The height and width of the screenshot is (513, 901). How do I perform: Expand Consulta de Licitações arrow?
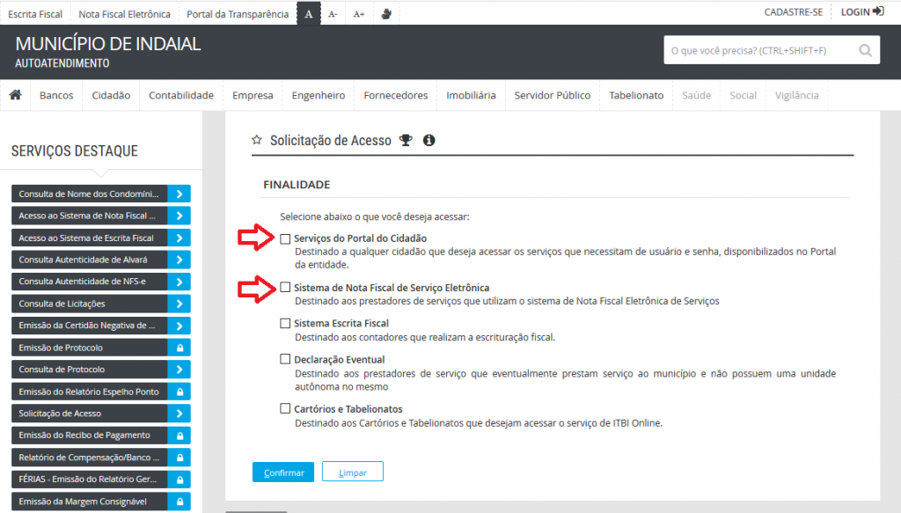click(x=179, y=304)
